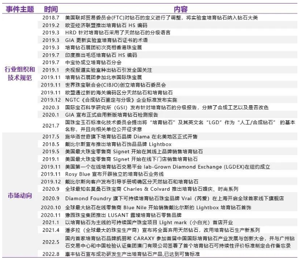Click the 内容 column header

[x=181, y=9]
